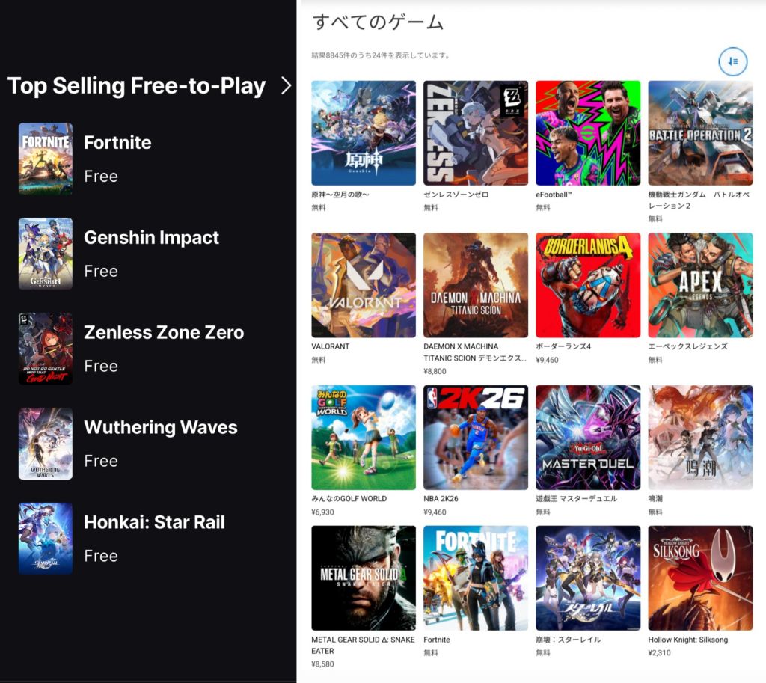Open the Fortnite tile in game grid
Screen dimensions: 766x683
[476, 578]
